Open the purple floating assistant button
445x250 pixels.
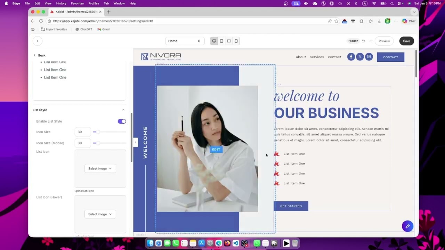click(407, 226)
